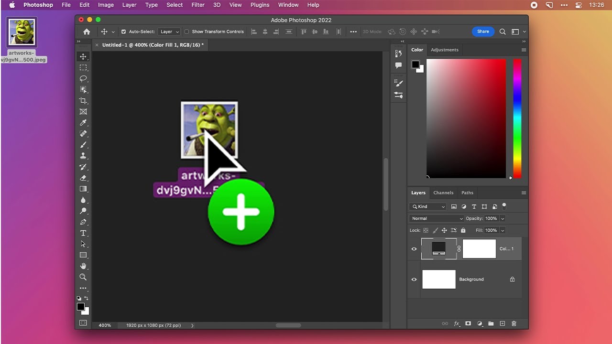Image resolution: width=612 pixels, height=344 pixels.
Task: Open the Layers panel options menu
Action: (x=524, y=193)
